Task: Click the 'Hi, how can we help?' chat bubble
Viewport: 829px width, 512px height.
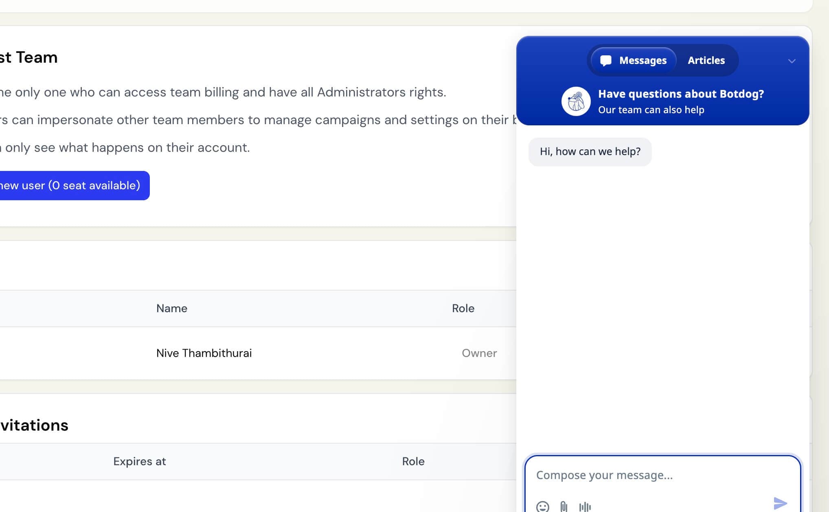Action: coord(590,152)
